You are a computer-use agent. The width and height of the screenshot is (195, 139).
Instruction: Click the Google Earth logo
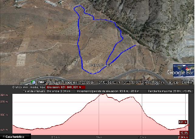point(181,72)
